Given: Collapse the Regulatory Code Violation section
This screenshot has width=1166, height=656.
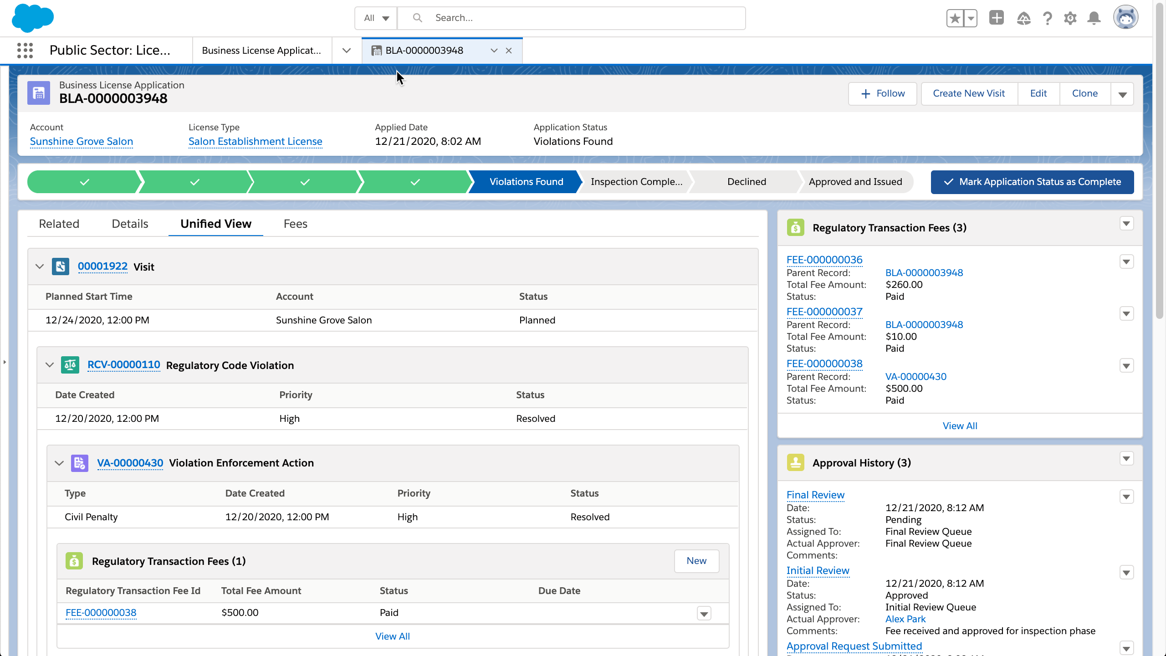Looking at the screenshot, I should point(50,365).
